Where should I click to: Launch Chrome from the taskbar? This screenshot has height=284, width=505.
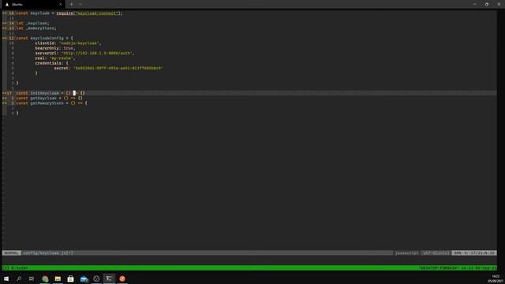click(45, 278)
